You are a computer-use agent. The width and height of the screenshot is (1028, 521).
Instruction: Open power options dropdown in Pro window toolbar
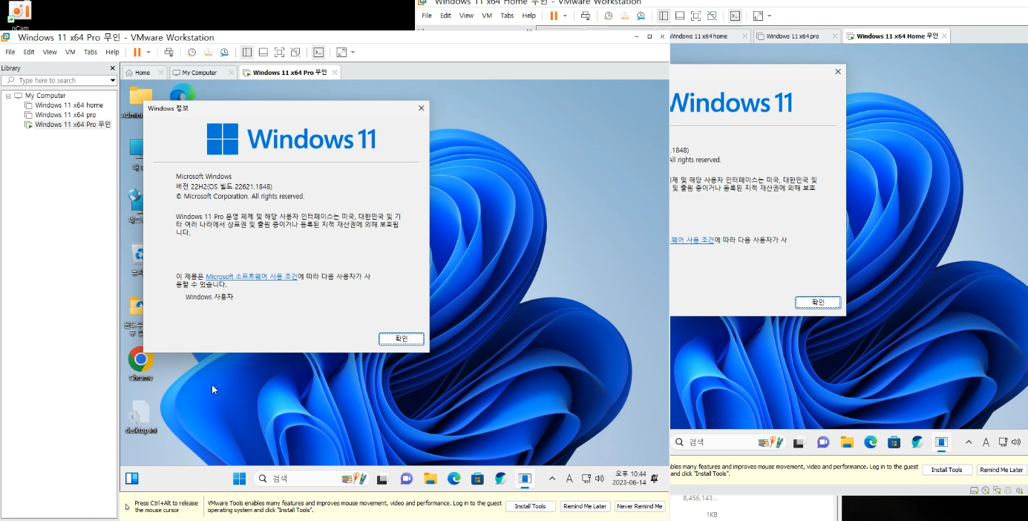point(148,52)
